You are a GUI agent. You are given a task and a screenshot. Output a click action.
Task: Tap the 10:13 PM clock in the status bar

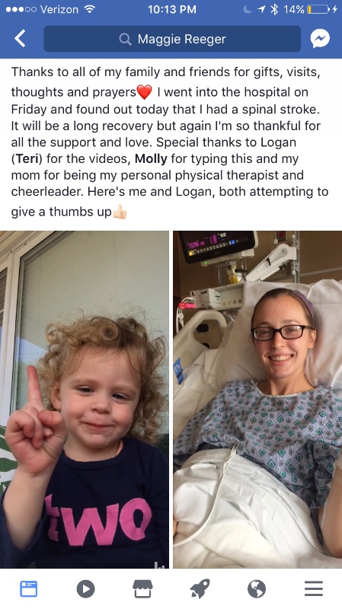point(172,9)
